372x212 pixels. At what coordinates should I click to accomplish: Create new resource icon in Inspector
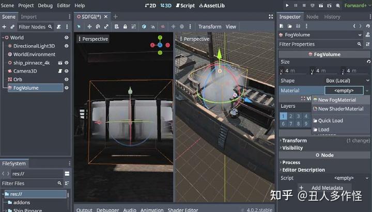[282, 26]
